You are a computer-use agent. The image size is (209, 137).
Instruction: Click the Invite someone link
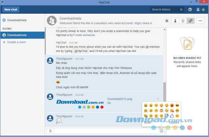tap(85, 35)
